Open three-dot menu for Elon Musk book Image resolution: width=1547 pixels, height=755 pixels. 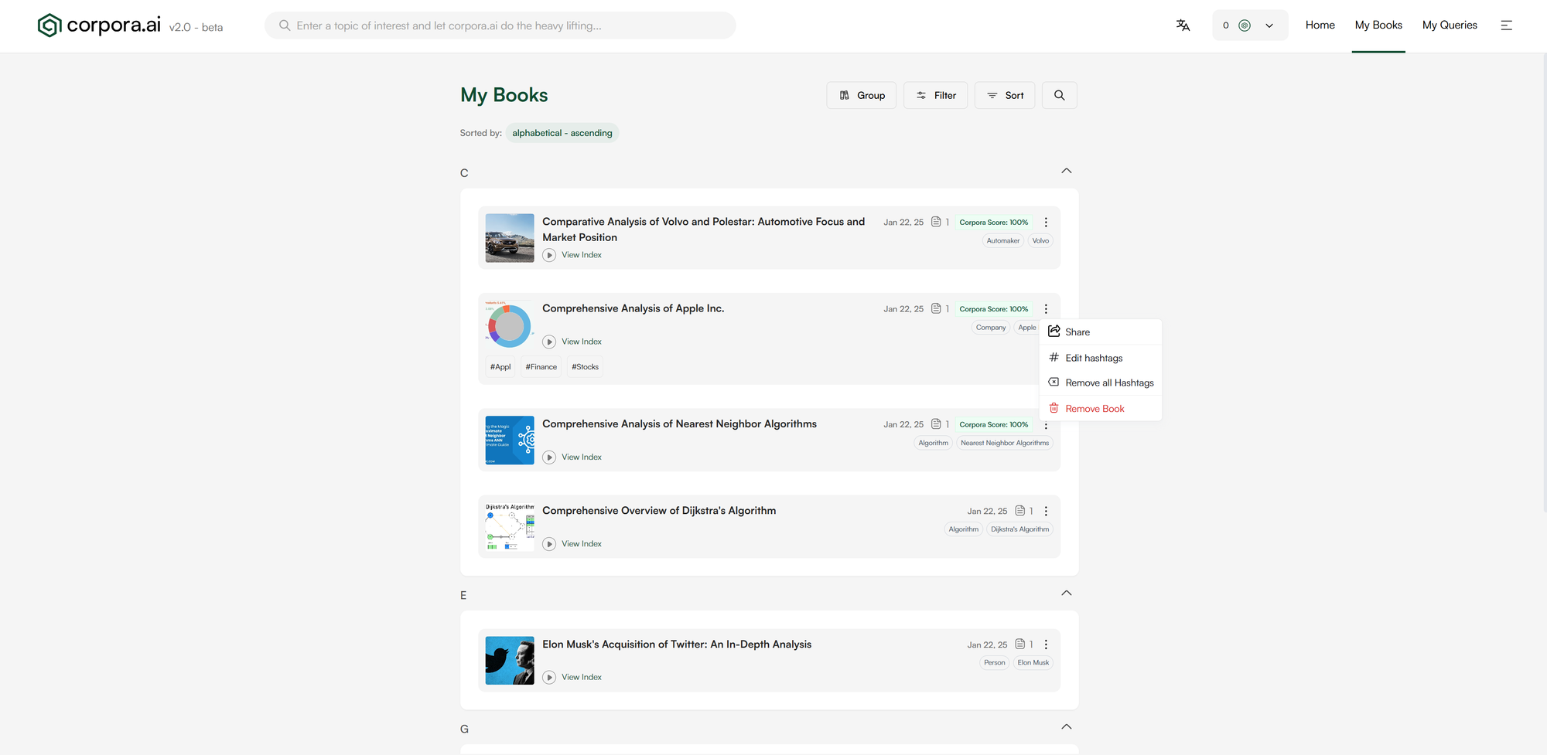point(1046,644)
